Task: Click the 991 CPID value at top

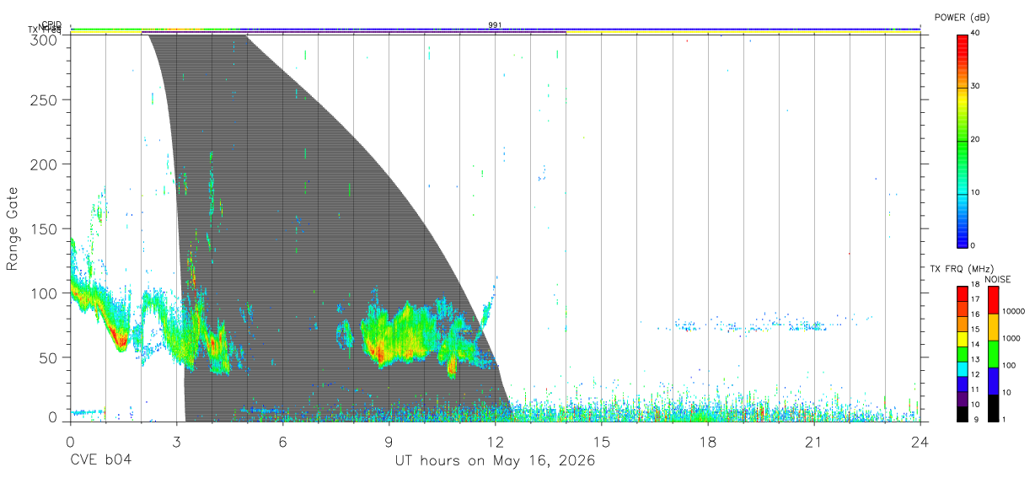Action: tap(496, 24)
